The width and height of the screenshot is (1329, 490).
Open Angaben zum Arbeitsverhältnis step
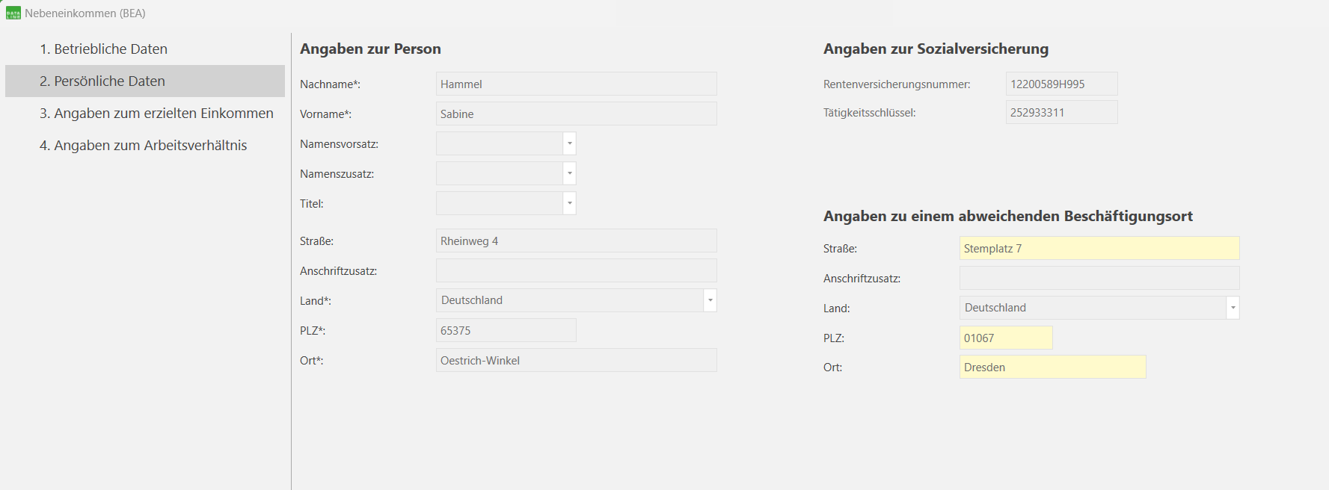[x=143, y=146]
